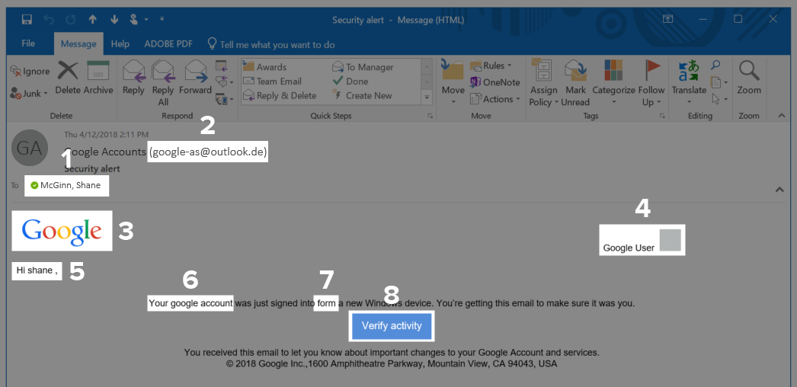Screen dimensions: 797x387
Task: Forward this email
Action: [195, 77]
